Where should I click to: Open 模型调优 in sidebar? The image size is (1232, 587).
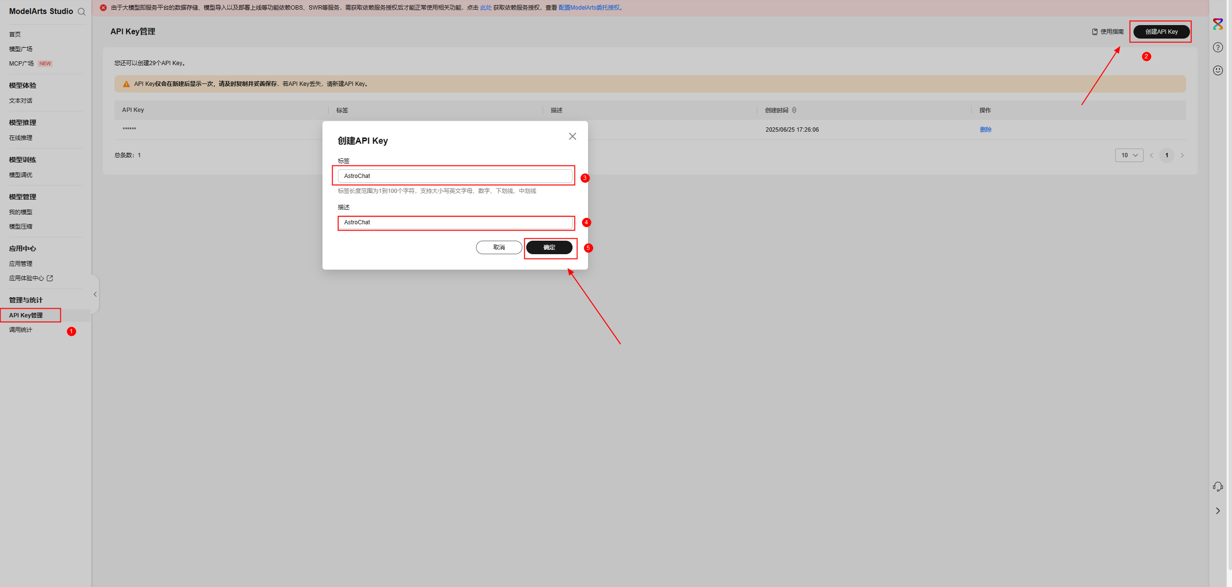tap(21, 175)
